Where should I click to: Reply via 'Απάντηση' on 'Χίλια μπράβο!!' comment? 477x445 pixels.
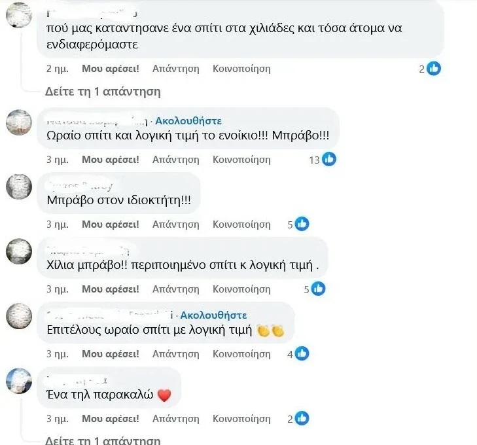point(175,289)
